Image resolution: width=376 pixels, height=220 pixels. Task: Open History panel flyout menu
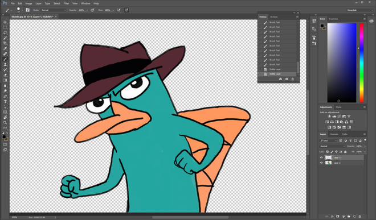(297, 16)
